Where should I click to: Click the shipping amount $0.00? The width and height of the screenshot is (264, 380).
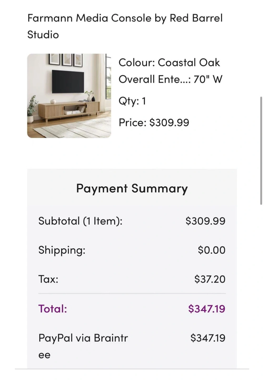pos(212,250)
